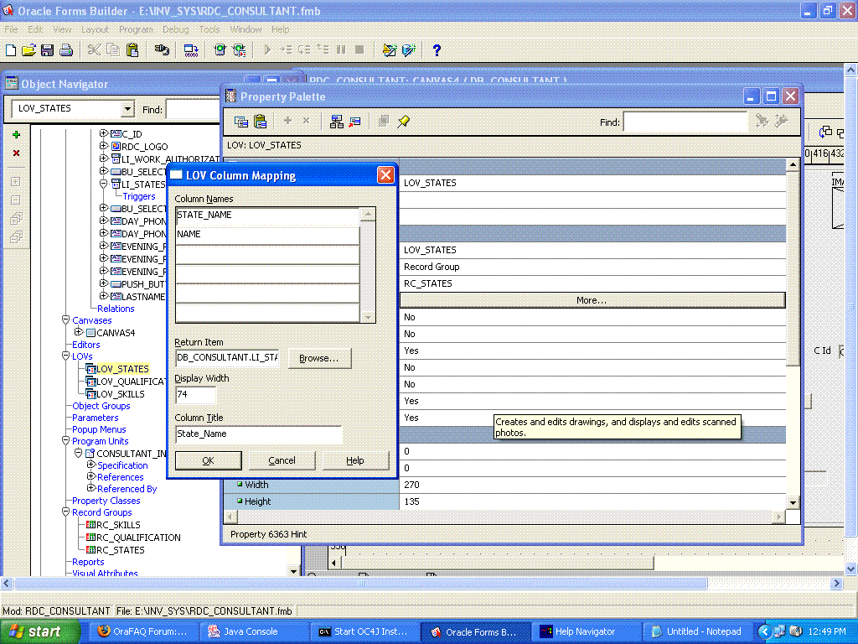
Task: Open the Layout menu
Action: (95, 29)
